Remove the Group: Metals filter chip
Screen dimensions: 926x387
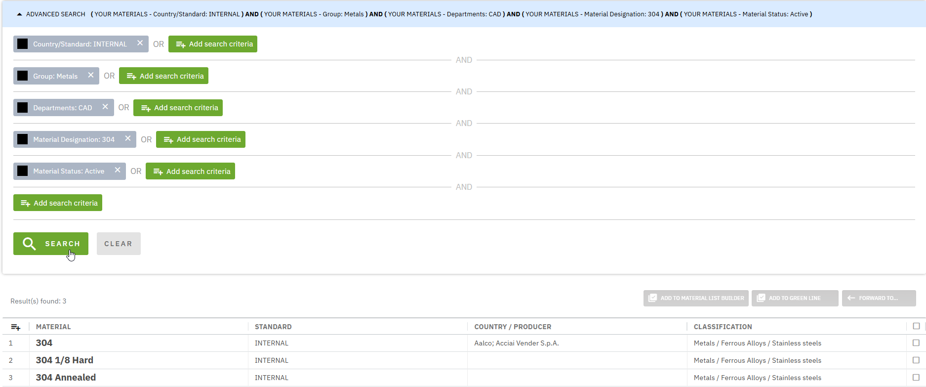tap(91, 76)
